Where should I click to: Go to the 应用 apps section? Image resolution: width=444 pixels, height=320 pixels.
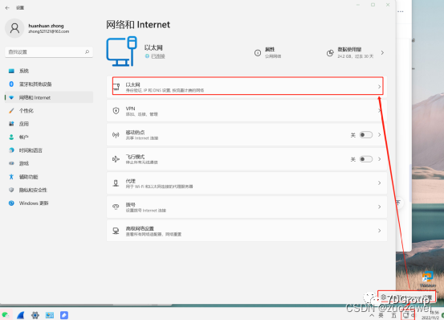pyautogui.click(x=49, y=124)
